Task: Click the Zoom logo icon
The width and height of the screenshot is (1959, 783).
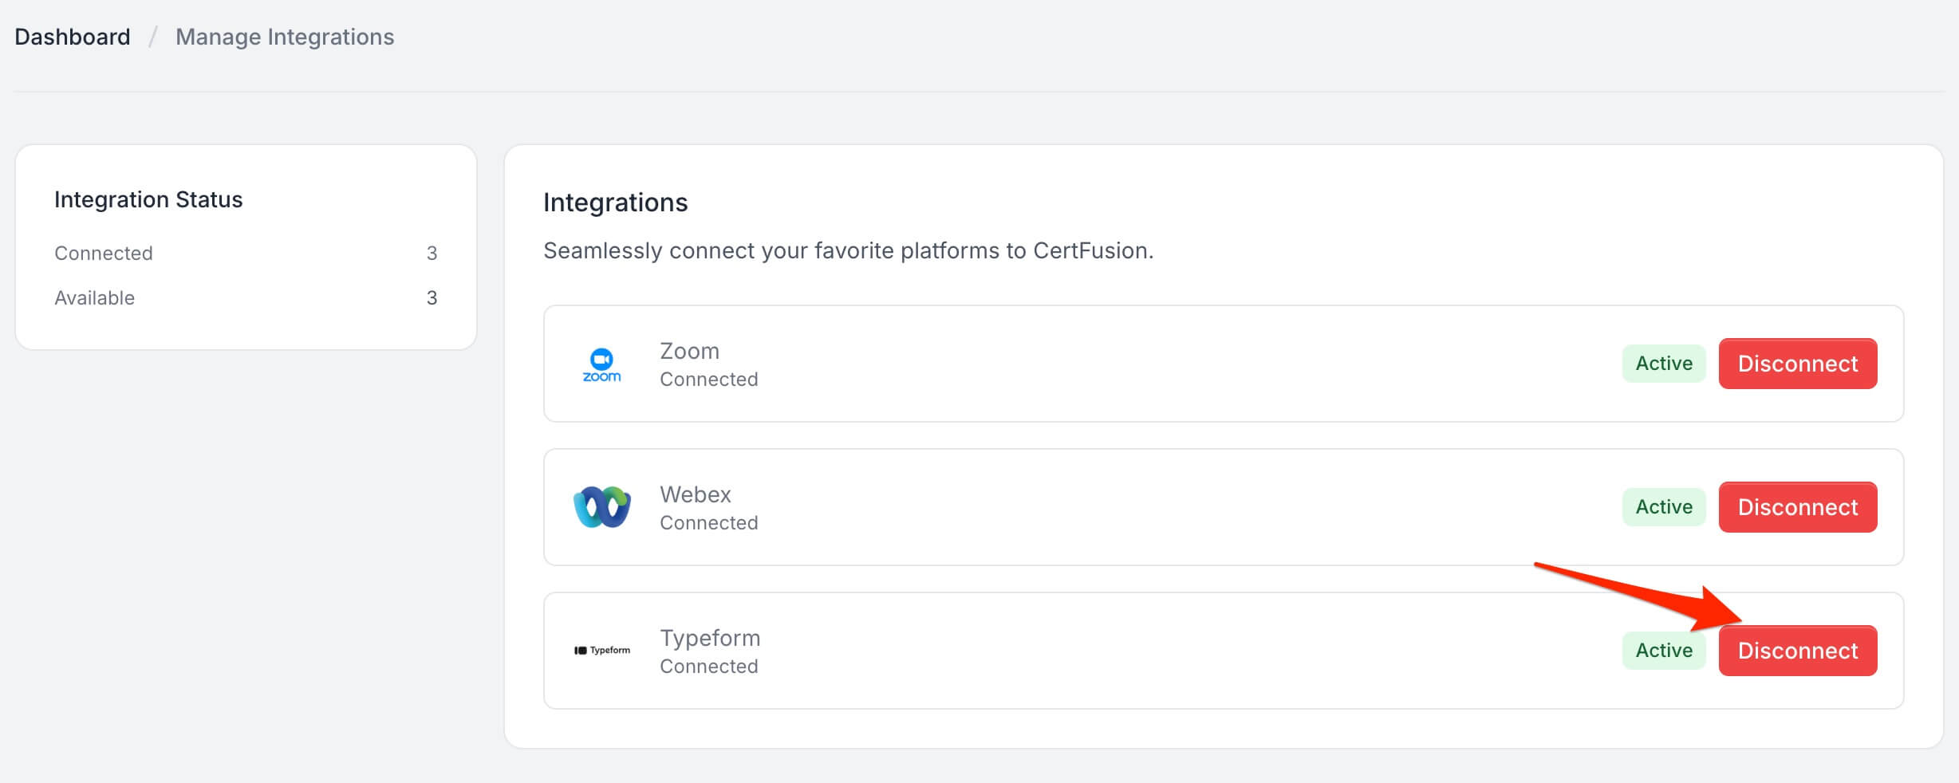Action: point(601,364)
